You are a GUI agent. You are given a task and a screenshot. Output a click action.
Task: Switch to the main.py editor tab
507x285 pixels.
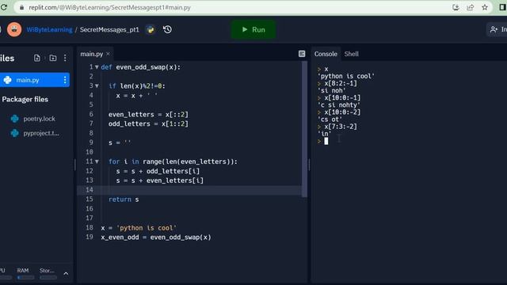coord(92,54)
